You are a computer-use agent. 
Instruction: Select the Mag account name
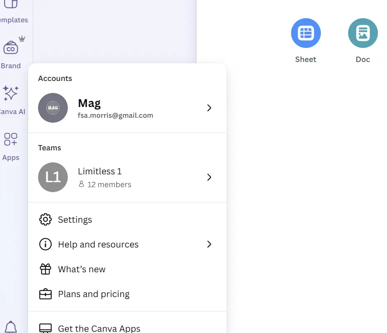point(89,103)
